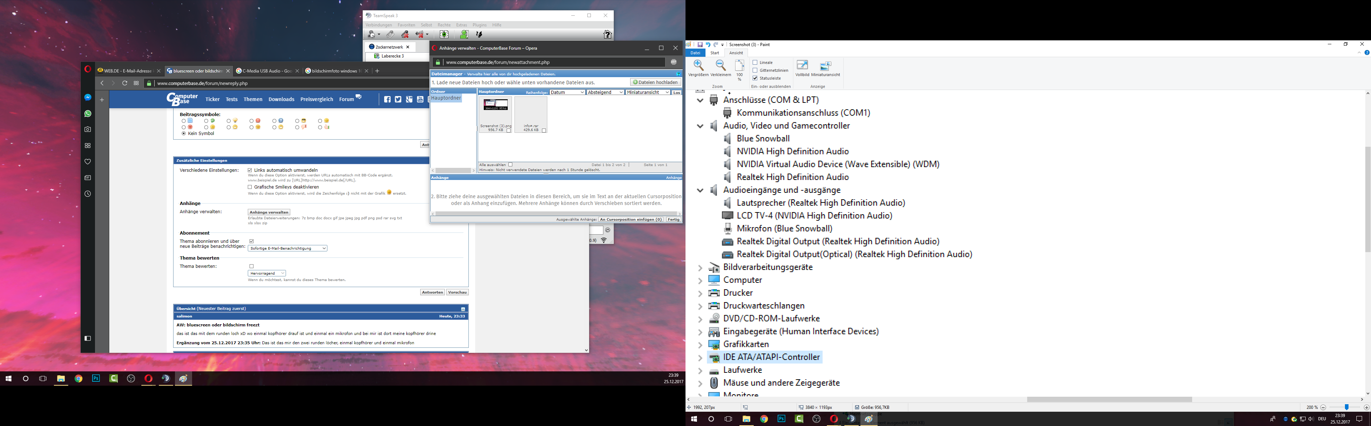Screen dimensions: 1371x426
Task: Click the reload page icon in Opera
Action: pyautogui.click(x=125, y=83)
